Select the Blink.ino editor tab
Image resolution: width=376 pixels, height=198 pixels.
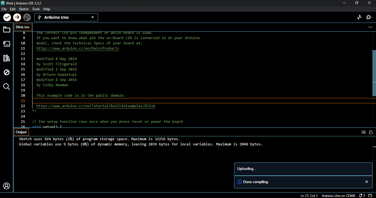coord(23,27)
